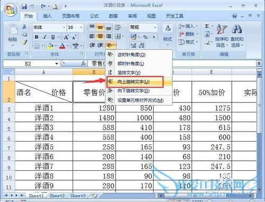Click insert function fx button
The width and height of the screenshot is (265, 202).
click(83, 63)
